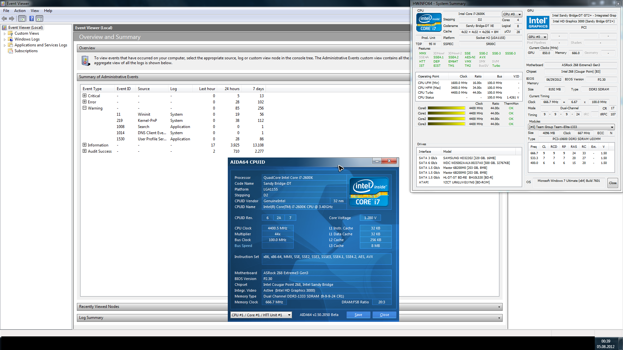Click the Intel Core i7 logo in AIDA64
623x350 pixels.
(x=369, y=192)
